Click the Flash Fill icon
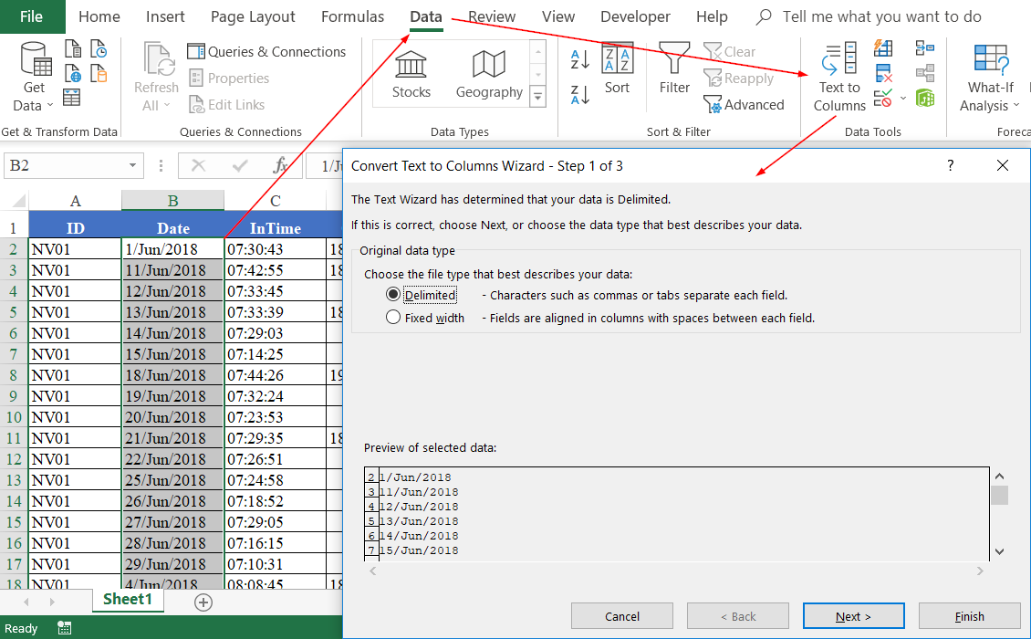This screenshot has width=1031, height=639. pos(883,48)
